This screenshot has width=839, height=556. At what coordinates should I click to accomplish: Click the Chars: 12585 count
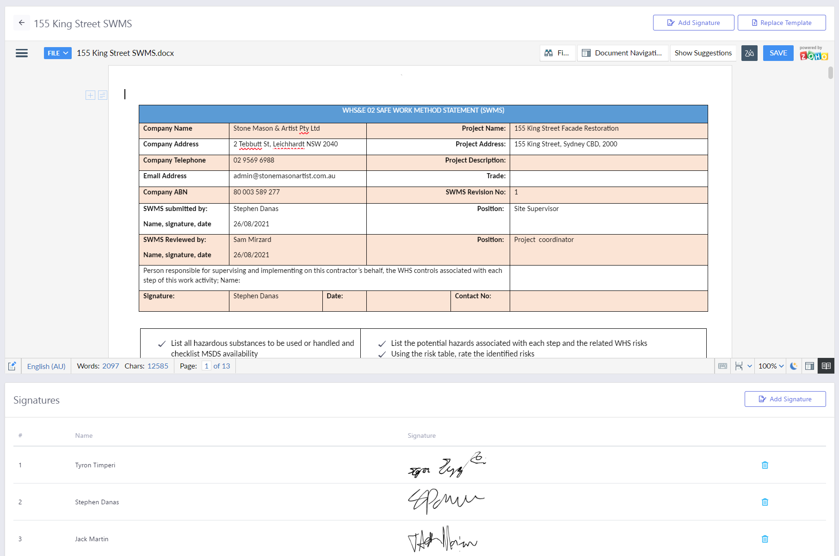(x=147, y=366)
